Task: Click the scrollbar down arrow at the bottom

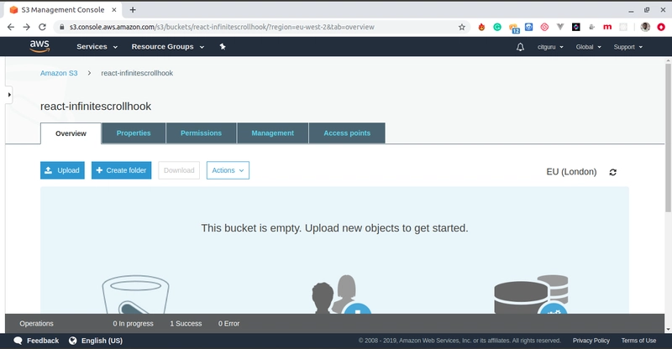Action: pos(668,330)
